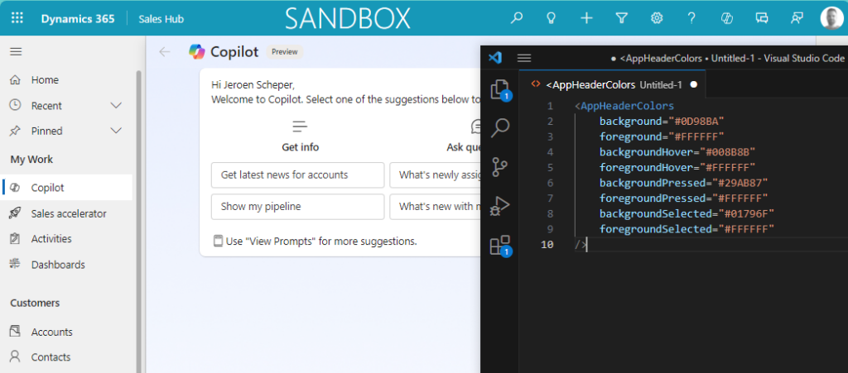Open VS Code Source Control icon
This screenshot has width=848, height=373.
pyautogui.click(x=499, y=167)
